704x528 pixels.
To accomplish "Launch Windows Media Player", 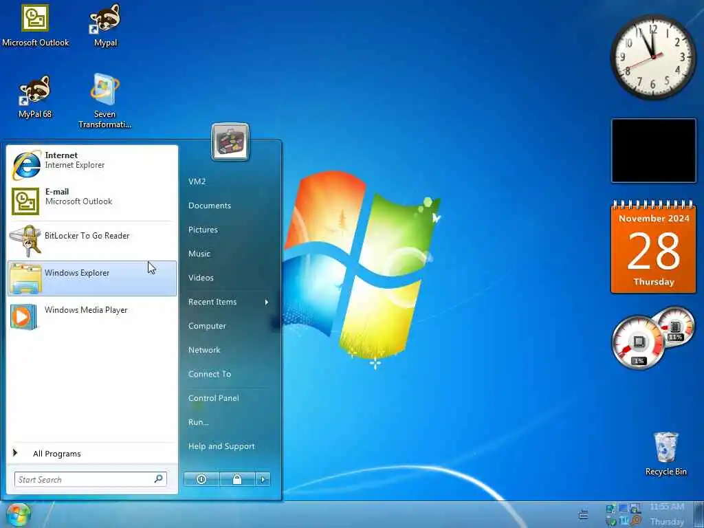I will click(92, 316).
